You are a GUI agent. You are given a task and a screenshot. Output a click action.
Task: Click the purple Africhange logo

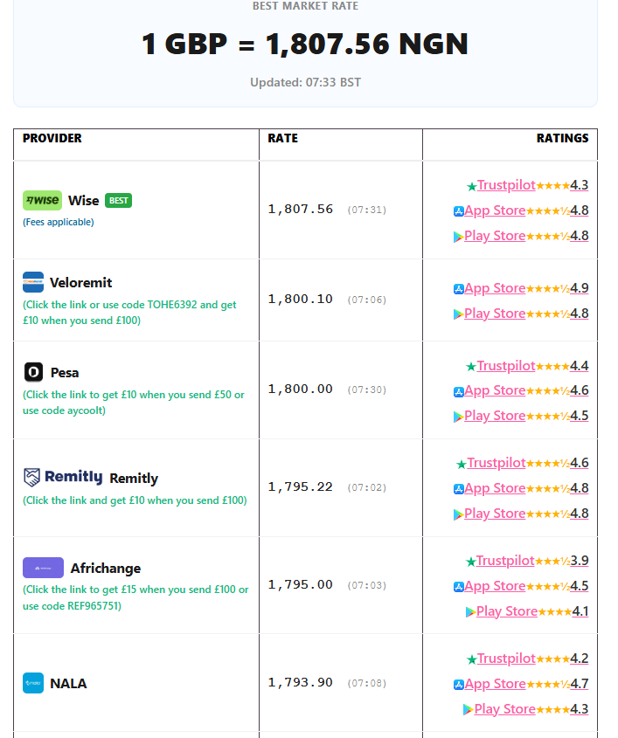(x=43, y=568)
